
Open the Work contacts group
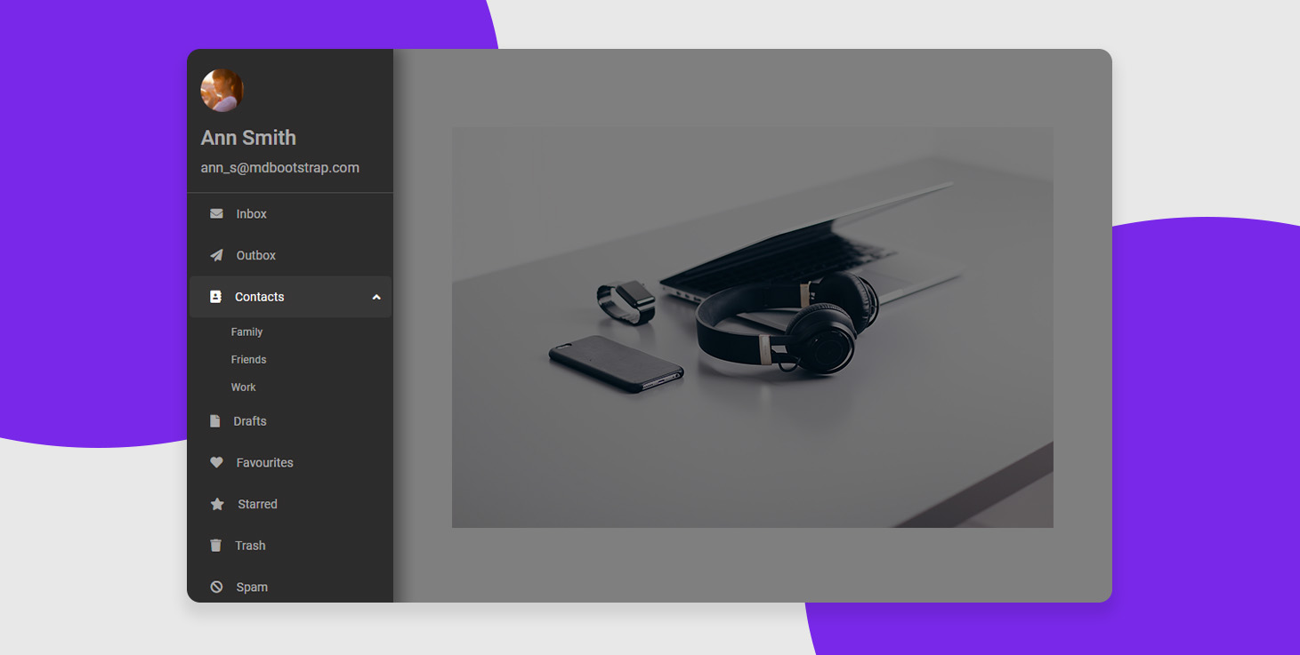243,387
